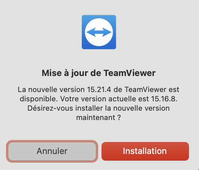
Task: Click the "Mise à jour de TeamViewer" title
Action: pos(99,73)
